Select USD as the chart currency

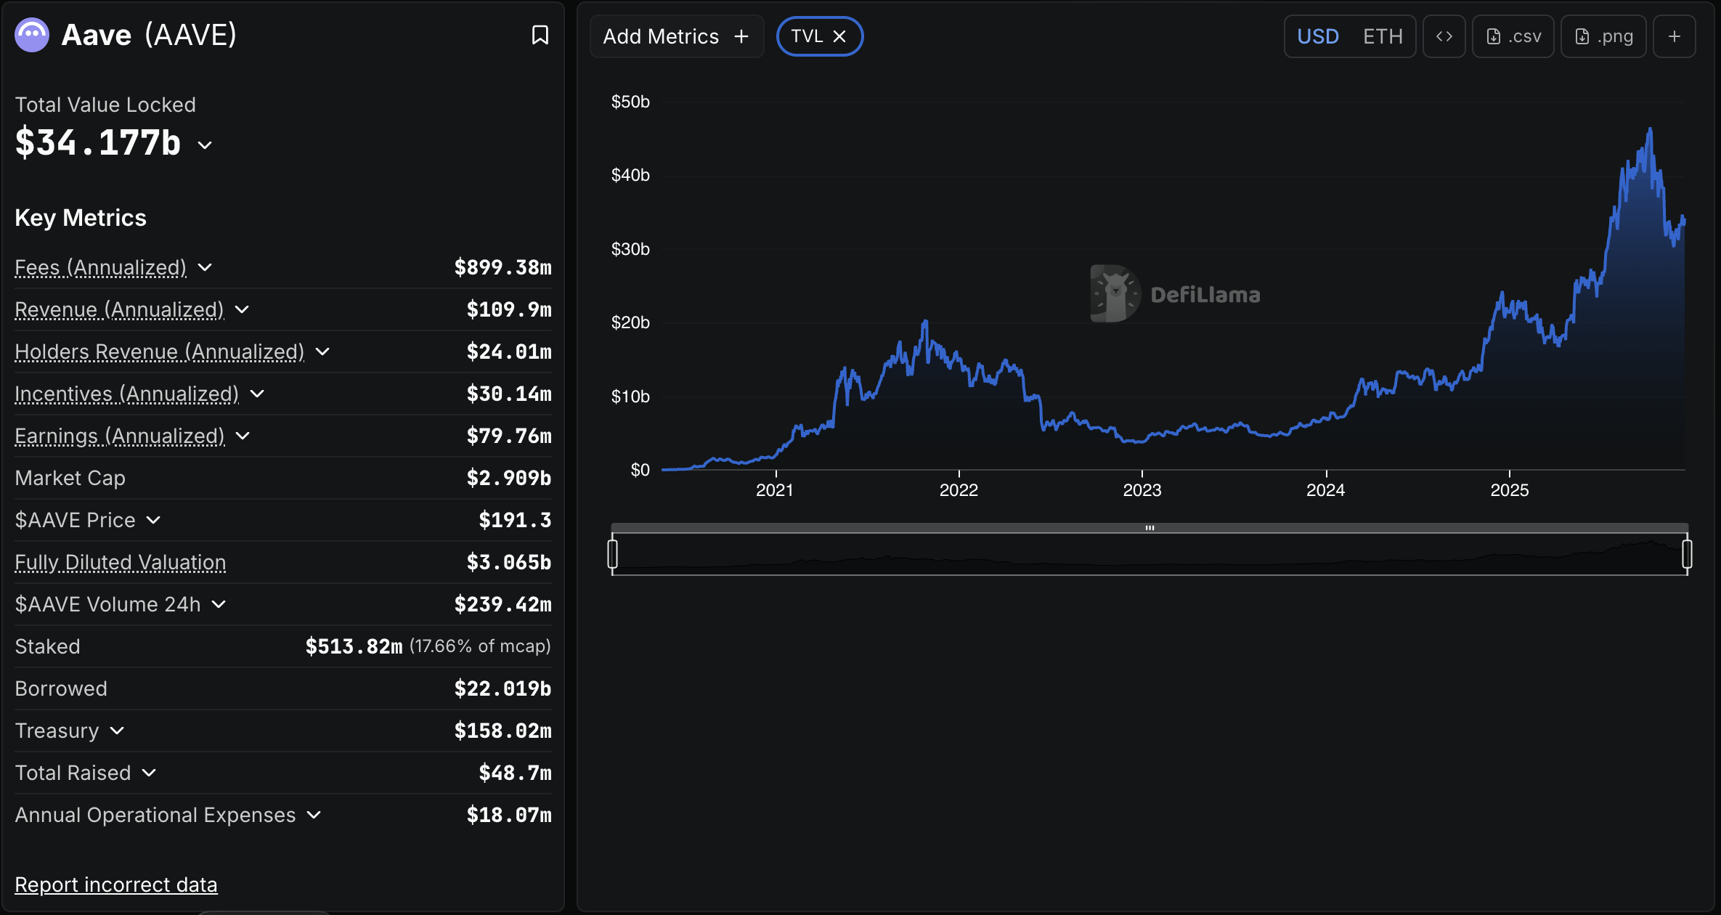(x=1317, y=36)
